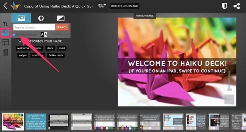Go back with the left arrow icon

[5, 6]
